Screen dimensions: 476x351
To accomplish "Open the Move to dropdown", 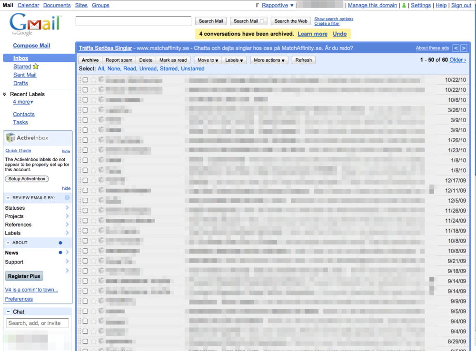I will pyautogui.click(x=208, y=60).
